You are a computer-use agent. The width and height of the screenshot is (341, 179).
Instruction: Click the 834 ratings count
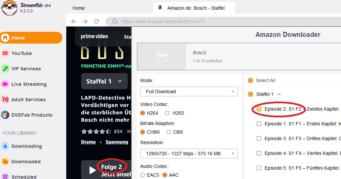click(118, 131)
